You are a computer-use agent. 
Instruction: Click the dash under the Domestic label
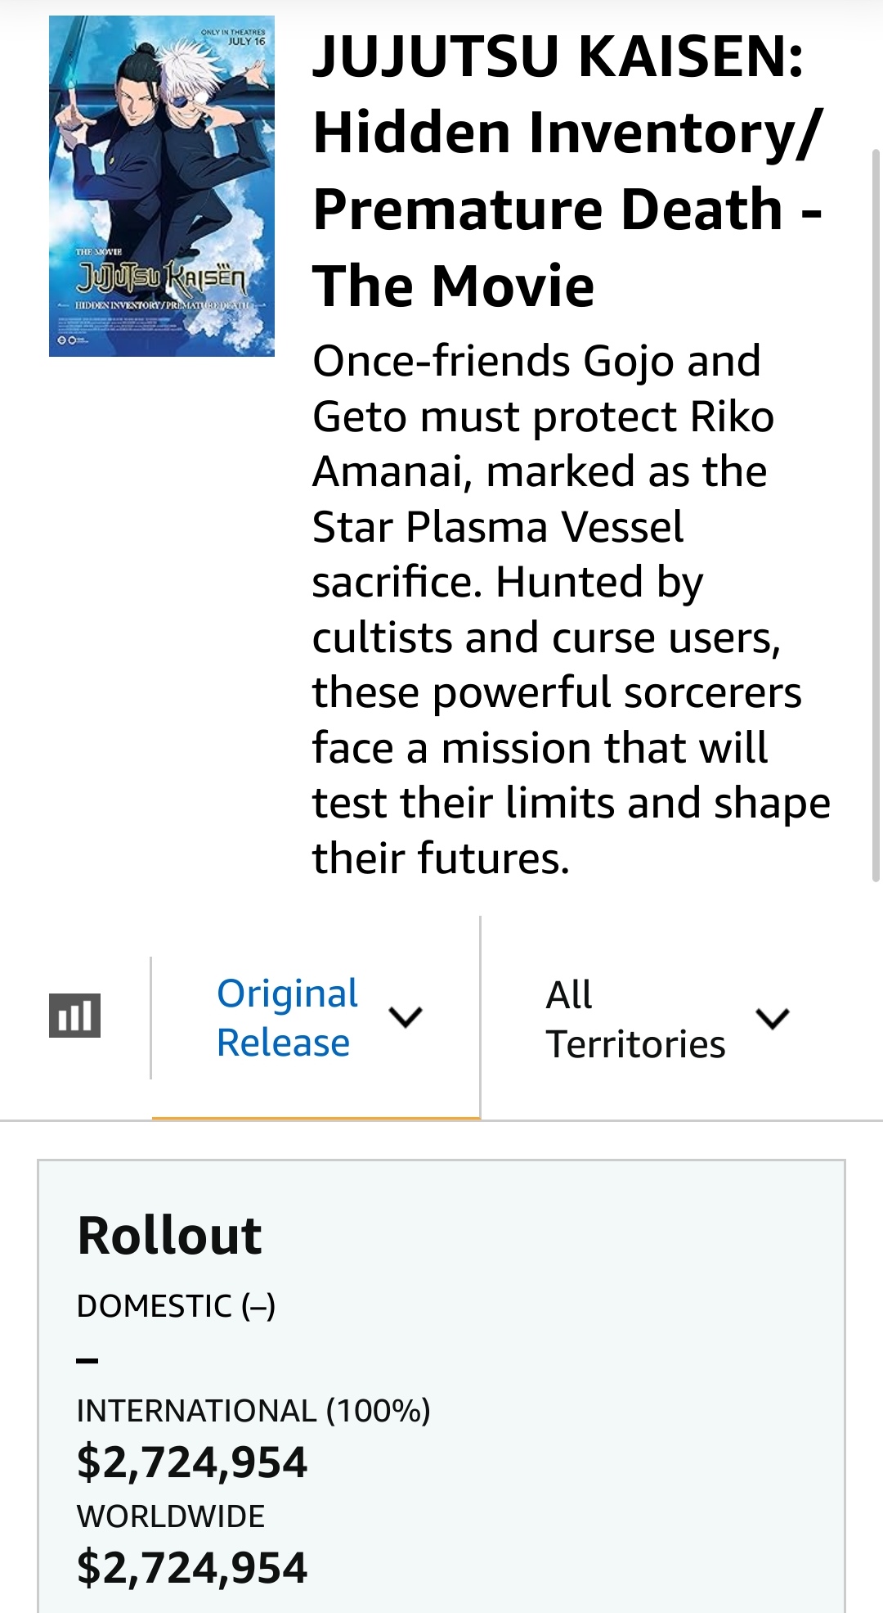87,1362
